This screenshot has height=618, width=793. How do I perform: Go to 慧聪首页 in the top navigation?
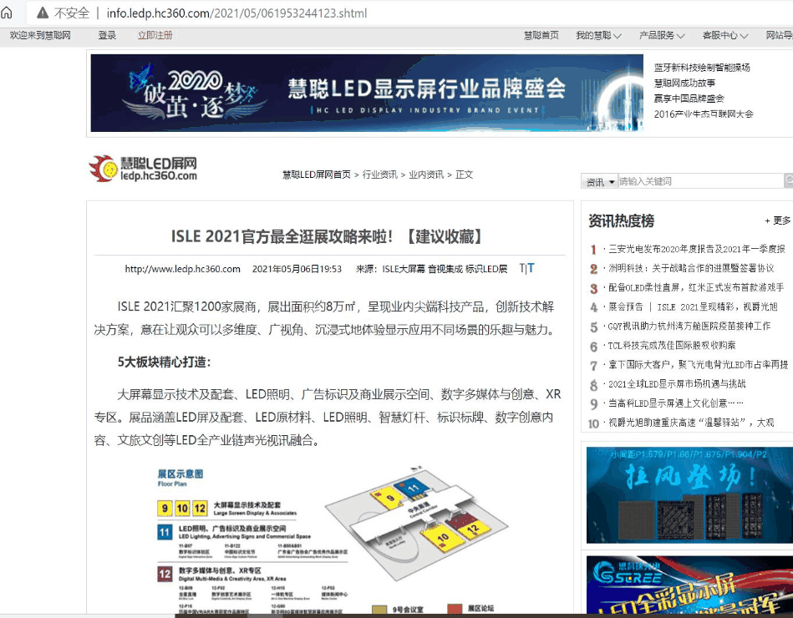(541, 35)
